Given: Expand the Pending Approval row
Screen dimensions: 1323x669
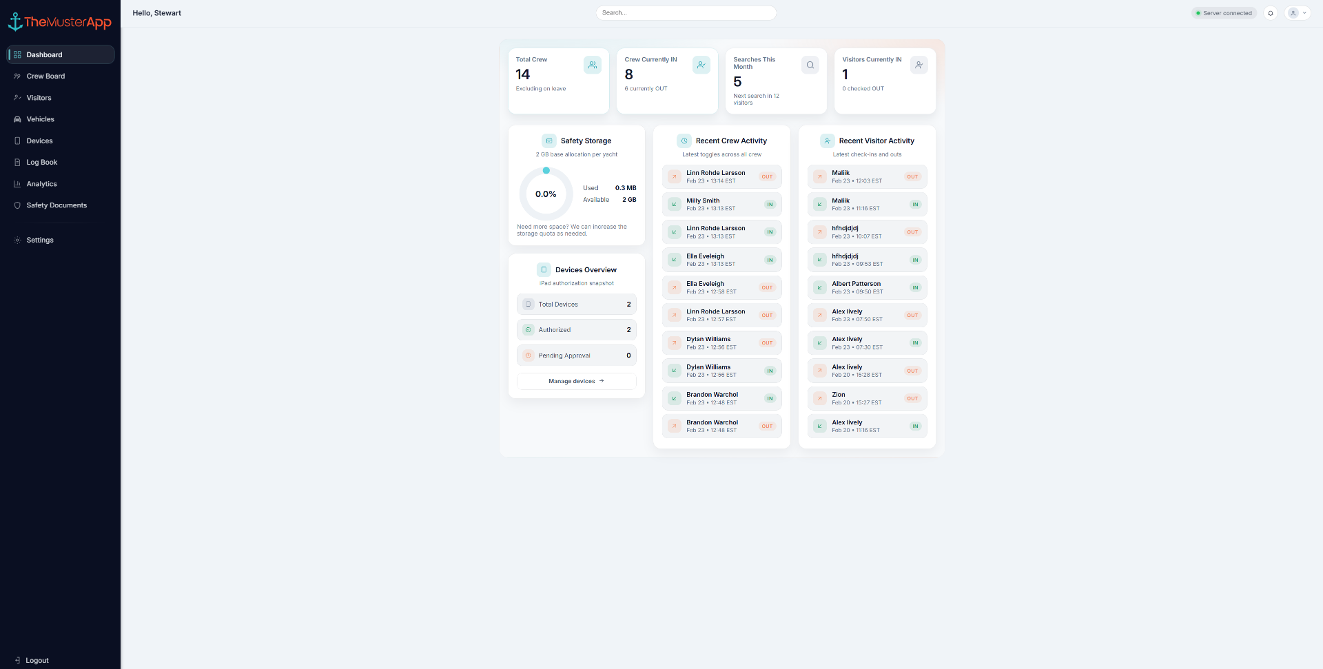Looking at the screenshot, I should (x=576, y=355).
